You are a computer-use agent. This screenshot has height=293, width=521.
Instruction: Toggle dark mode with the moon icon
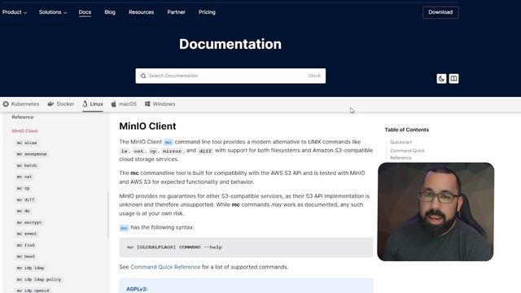(441, 79)
